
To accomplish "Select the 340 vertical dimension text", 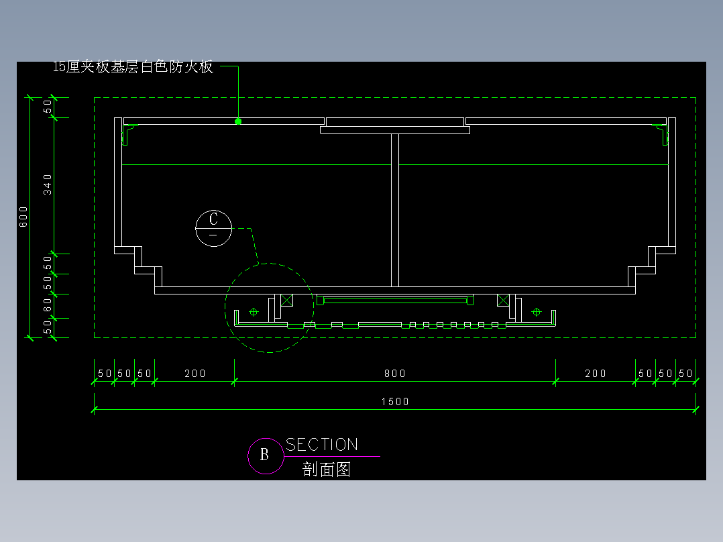I will (x=48, y=184).
